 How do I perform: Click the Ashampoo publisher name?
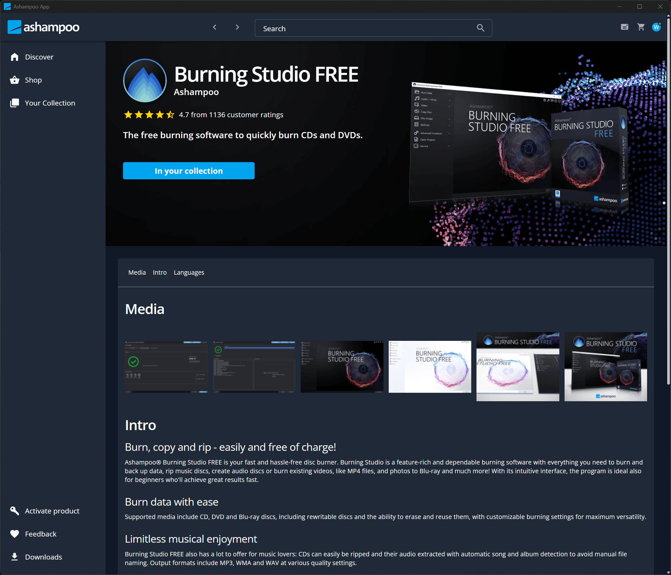point(196,92)
